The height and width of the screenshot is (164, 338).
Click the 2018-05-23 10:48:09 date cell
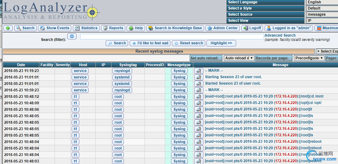21,103
